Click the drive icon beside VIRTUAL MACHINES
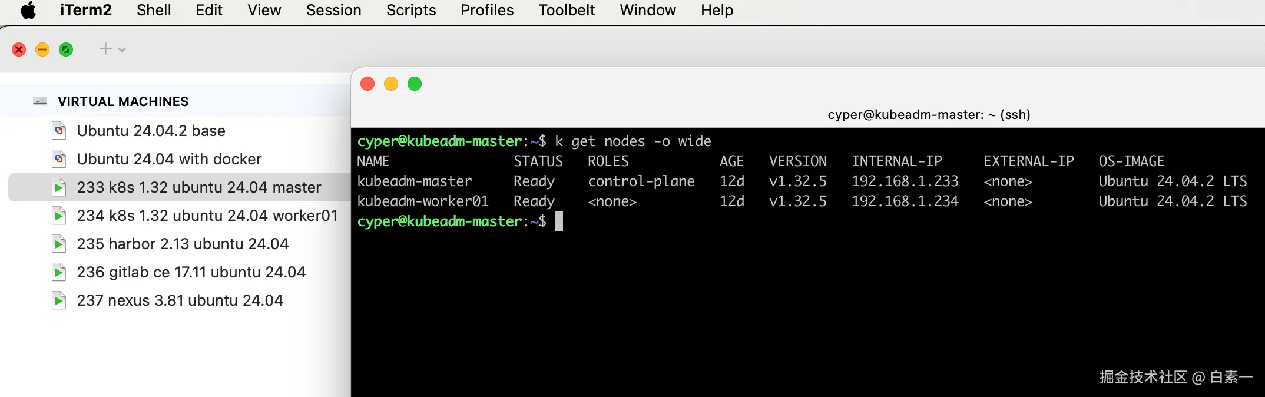Screen dimensions: 1265x397 (x=40, y=101)
